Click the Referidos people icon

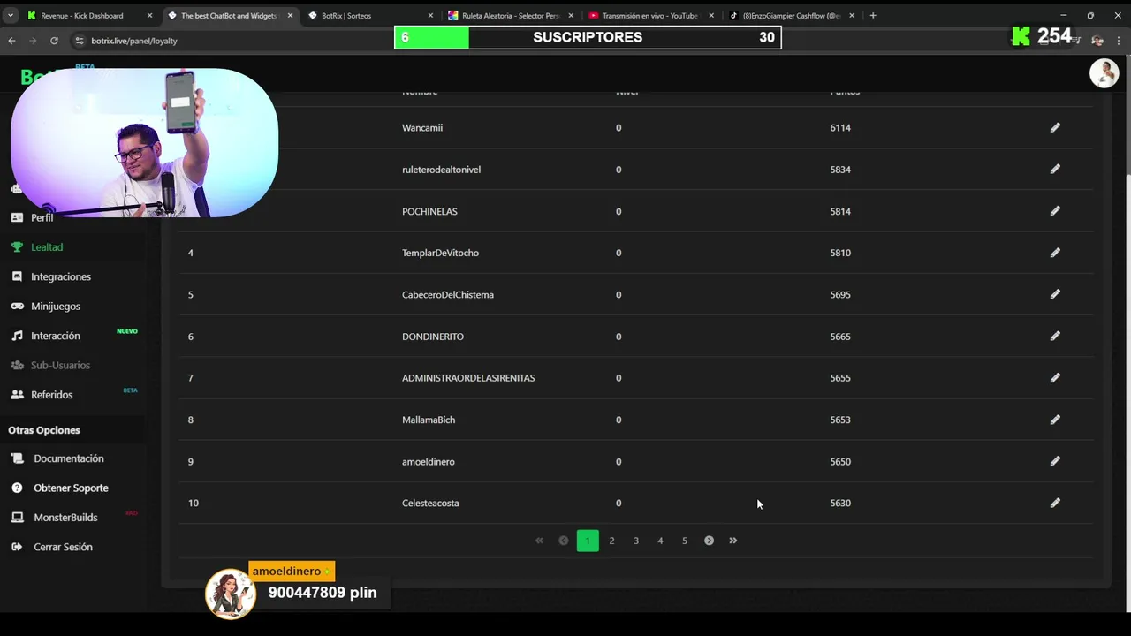tap(17, 395)
